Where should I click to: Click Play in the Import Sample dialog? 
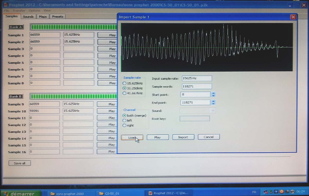point(158,137)
